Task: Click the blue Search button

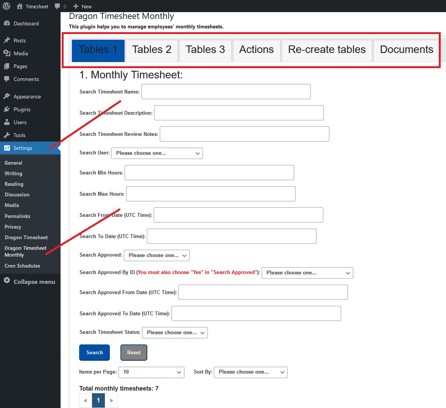Action: (x=94, y=353)
